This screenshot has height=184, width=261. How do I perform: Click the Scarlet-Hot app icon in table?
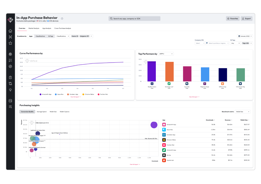[164, 160]
